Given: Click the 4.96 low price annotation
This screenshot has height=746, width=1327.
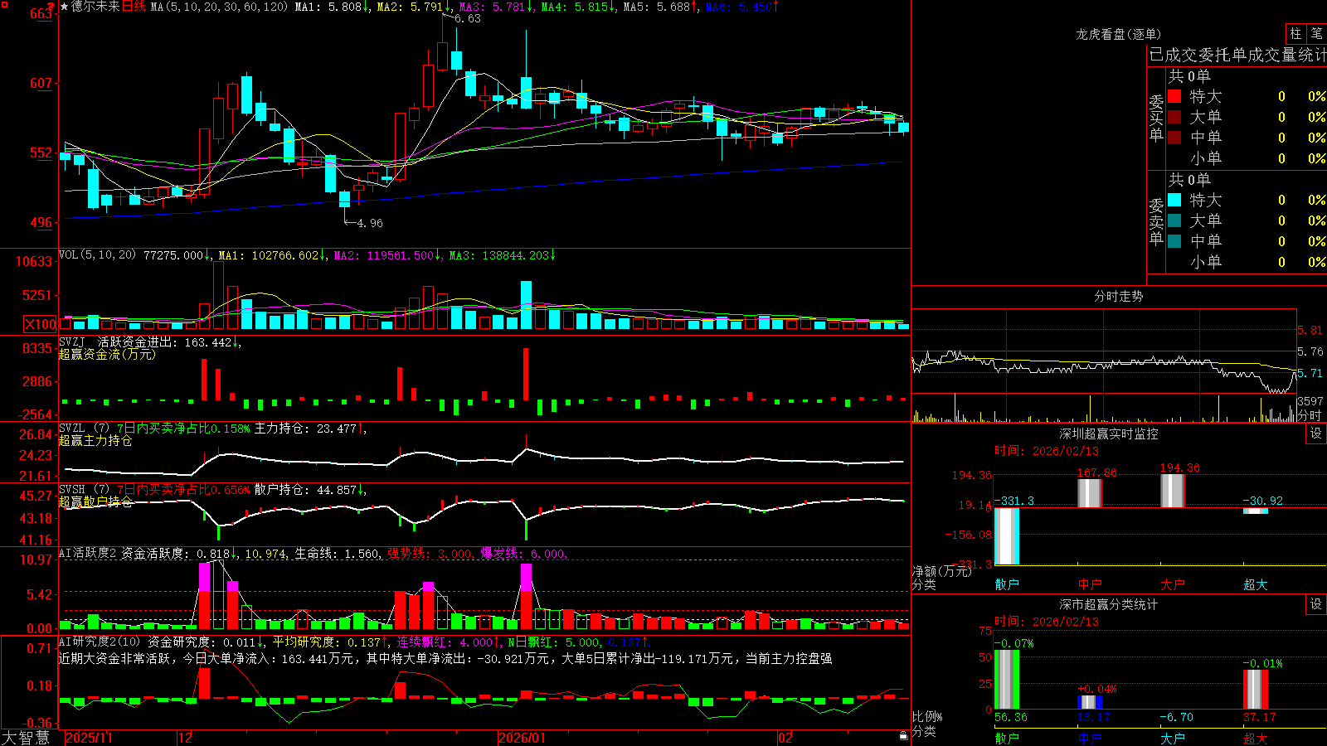Looking at the screenshot, I should point(370,223).
